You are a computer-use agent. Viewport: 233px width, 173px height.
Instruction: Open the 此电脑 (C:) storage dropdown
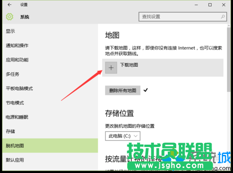coord(123,136)
